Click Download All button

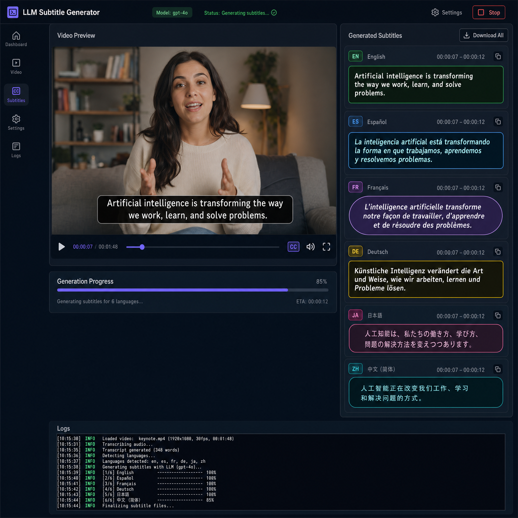[x=483, y=35]
